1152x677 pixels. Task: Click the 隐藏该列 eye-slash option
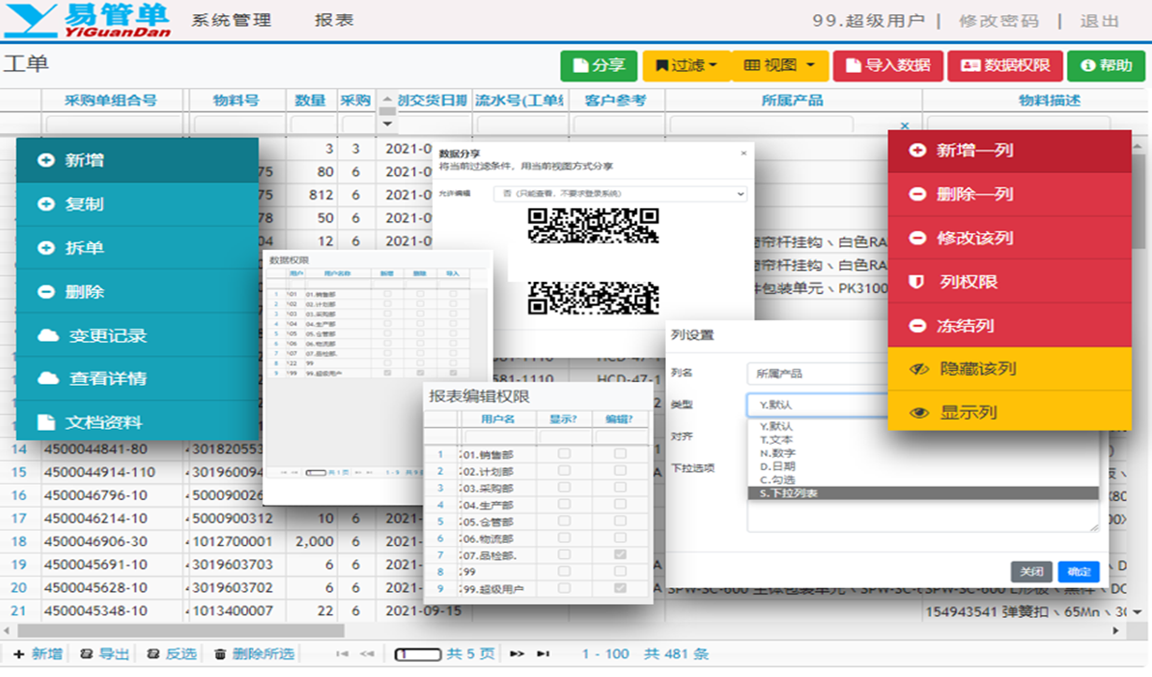click(x=919, y=369)
